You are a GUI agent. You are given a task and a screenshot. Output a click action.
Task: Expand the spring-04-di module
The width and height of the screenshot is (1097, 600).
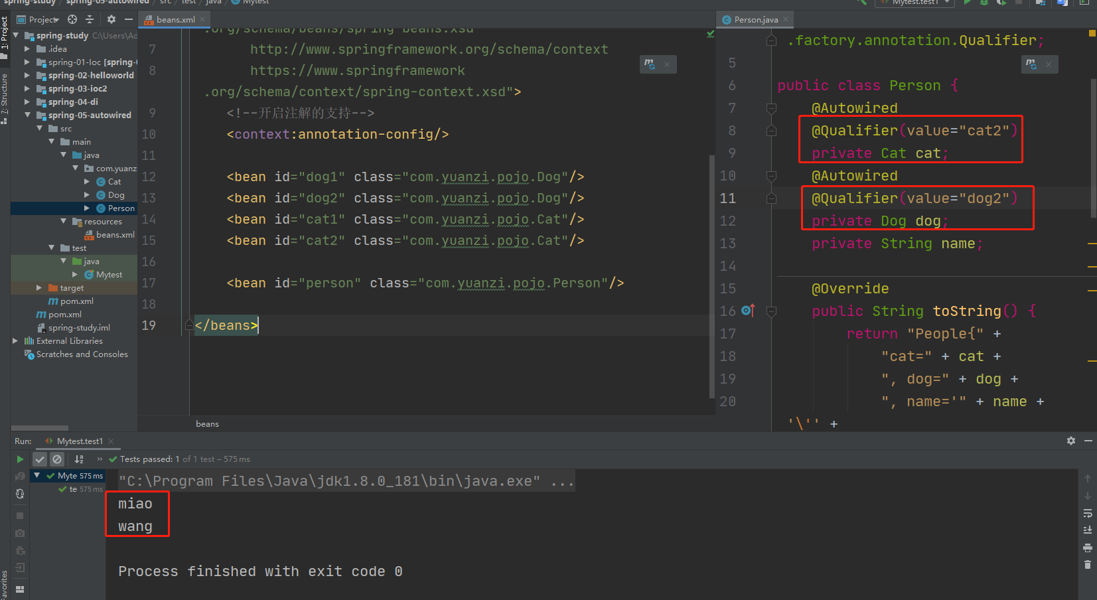point(27,102)
